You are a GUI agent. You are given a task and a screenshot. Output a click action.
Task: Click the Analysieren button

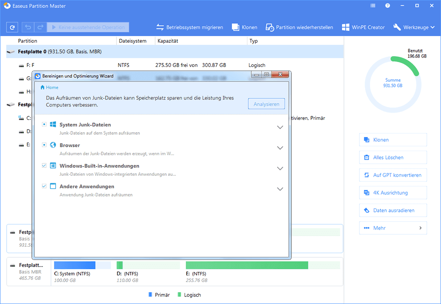point(266,104)
